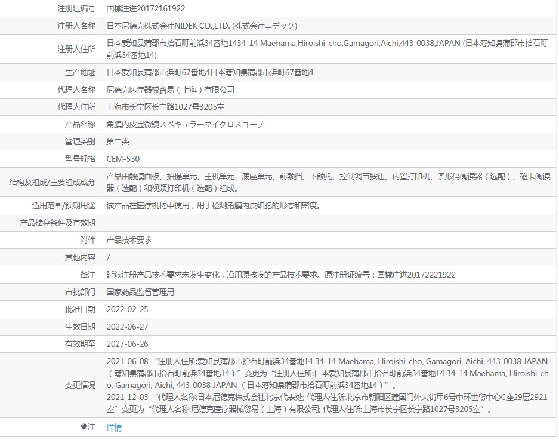Select the approval date 2022-02-25
Image resolution: width=559 pixels, height=440 pixels.
(x=127, y=309)
